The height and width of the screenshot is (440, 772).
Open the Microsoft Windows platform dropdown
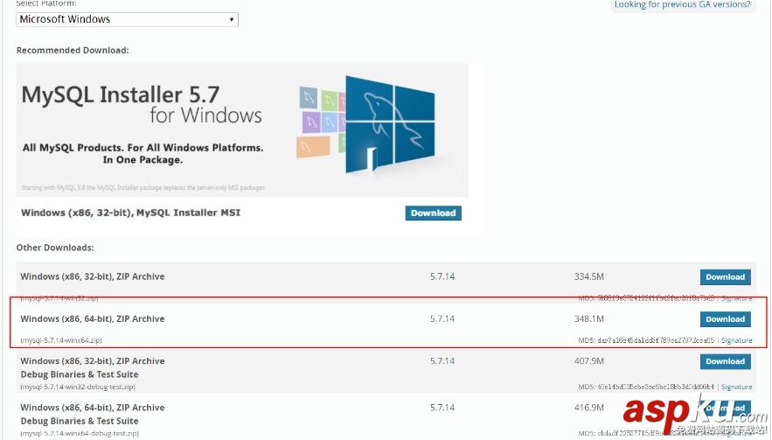pos(127,19)
